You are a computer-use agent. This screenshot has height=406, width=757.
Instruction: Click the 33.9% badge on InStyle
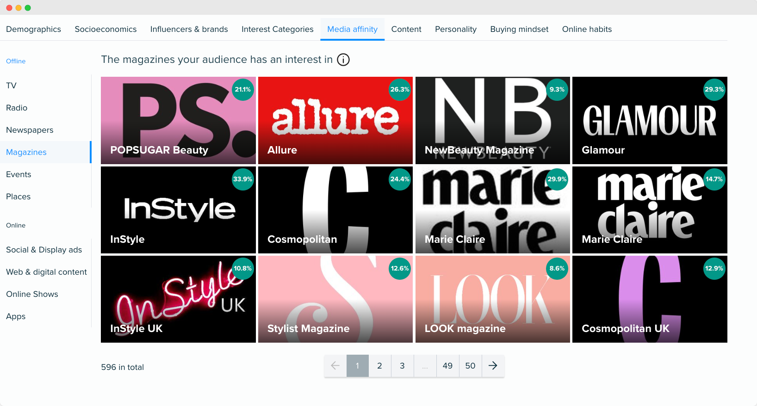click(x=243, y=179)
